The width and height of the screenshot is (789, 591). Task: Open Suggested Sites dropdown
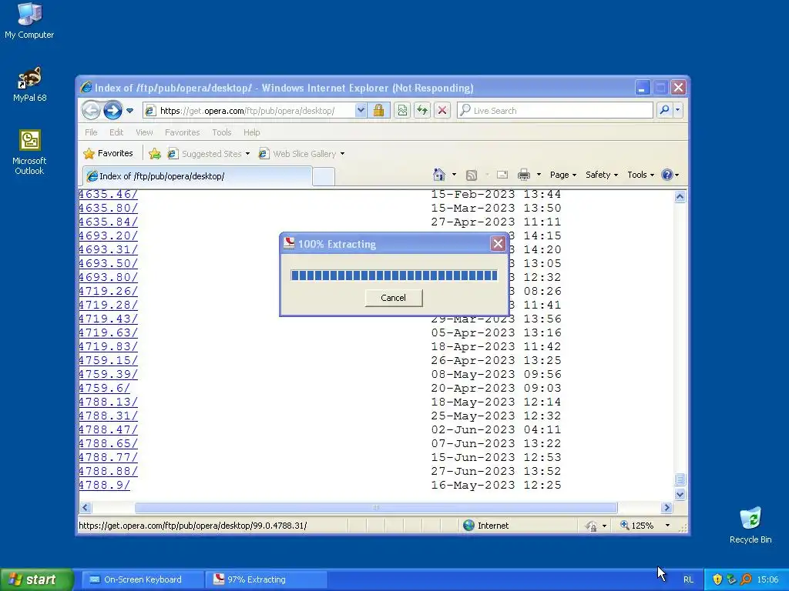coord(208,154)
